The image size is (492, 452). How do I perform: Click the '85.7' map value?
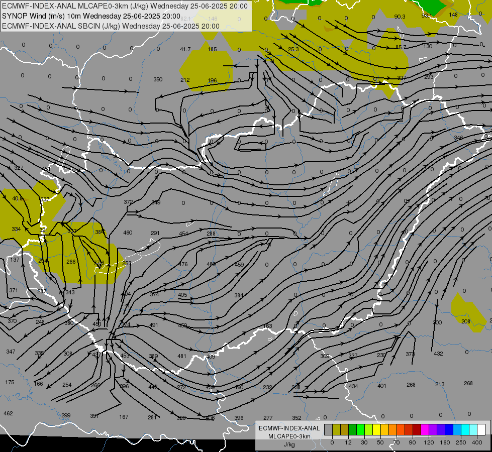(x=401, y=47)
